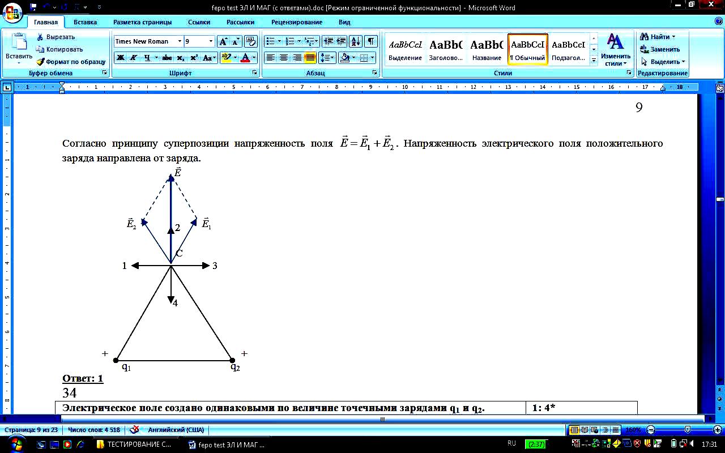Increase paragraph indent
This screenshot has height=453, width=725.
point(342,41)
